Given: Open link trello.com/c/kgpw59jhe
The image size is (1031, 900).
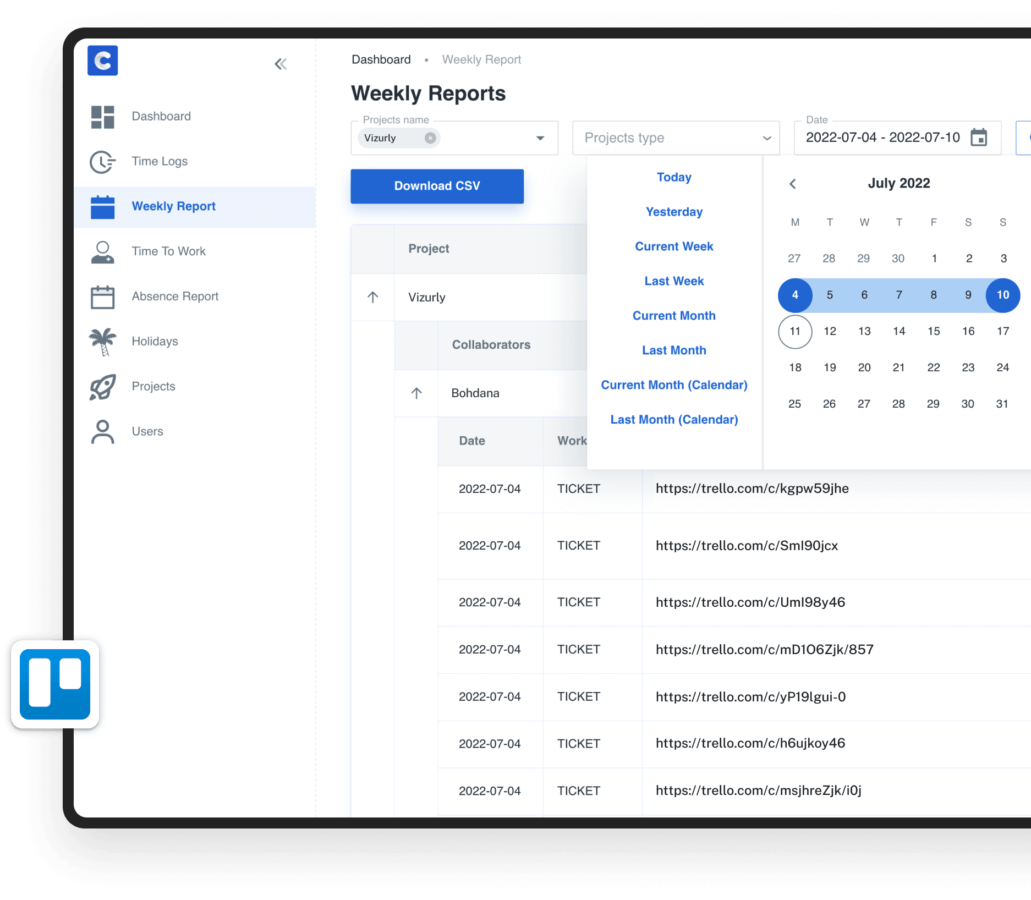Looking at the screenshot, I should pyautogui.click(x=752, y=489).
